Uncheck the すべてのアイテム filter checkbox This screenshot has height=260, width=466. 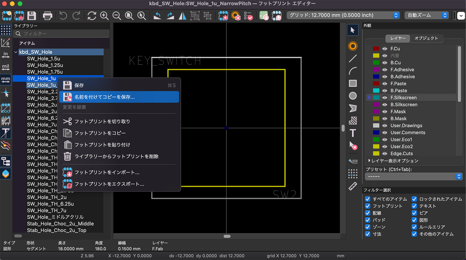(368, 199)
